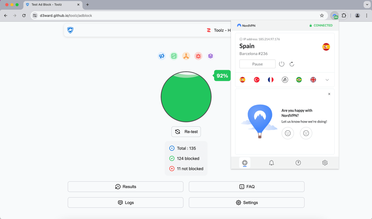This screenshot has height=219, width=372.
Task: Open Chrome's three-dot menu
Action: [x=367, y=16]
